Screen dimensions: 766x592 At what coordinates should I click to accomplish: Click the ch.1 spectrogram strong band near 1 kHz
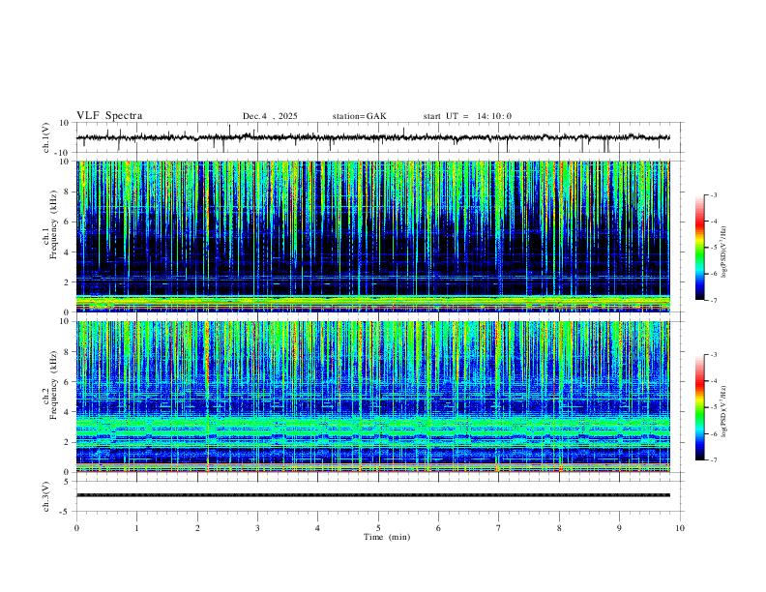coord(373,302)
